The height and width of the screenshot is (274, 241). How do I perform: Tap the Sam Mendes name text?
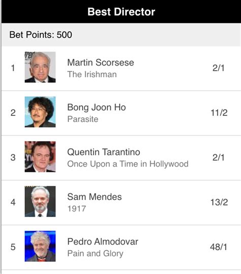click(x=95, y=197)
